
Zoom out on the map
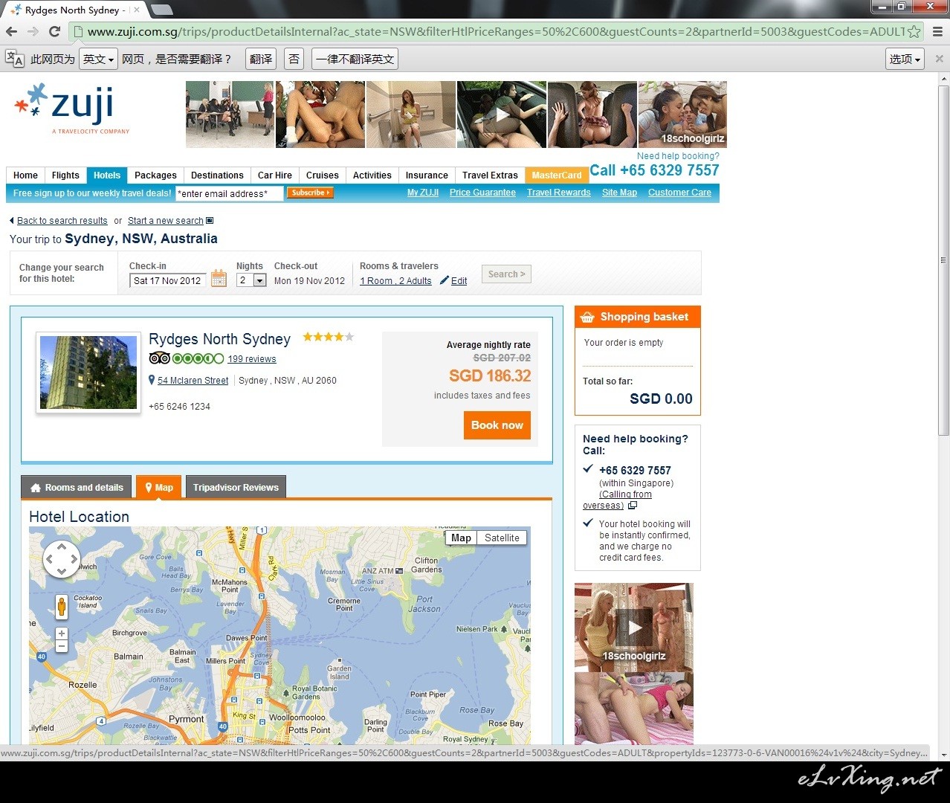pyautogui.click(x=62, y=646)
